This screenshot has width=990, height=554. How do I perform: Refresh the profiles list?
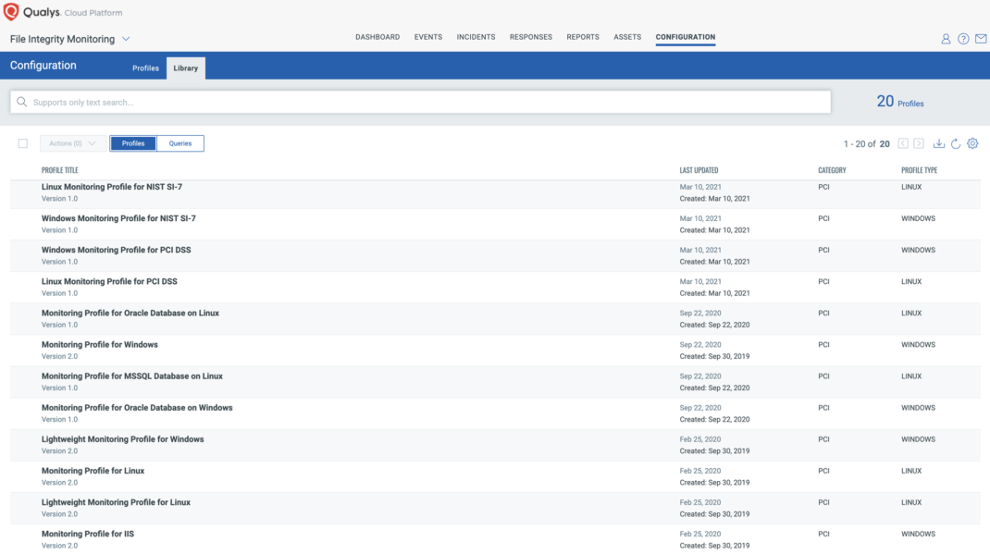coord(956,143)
